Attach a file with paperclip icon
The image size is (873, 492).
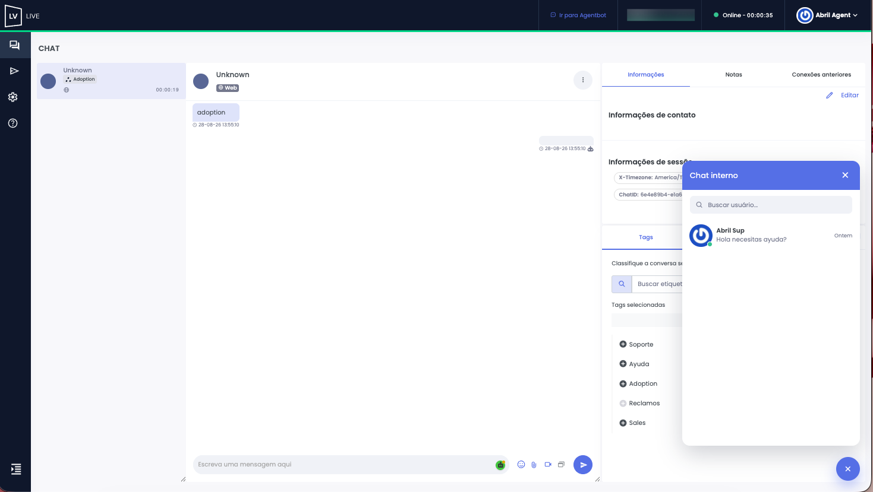[x=534, y=465]
